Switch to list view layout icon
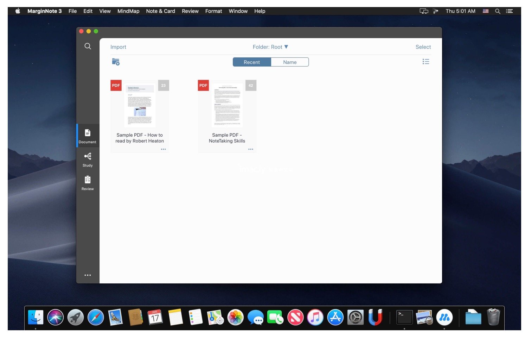The height and width of the screenshot is (338, 531). (426, 62)
